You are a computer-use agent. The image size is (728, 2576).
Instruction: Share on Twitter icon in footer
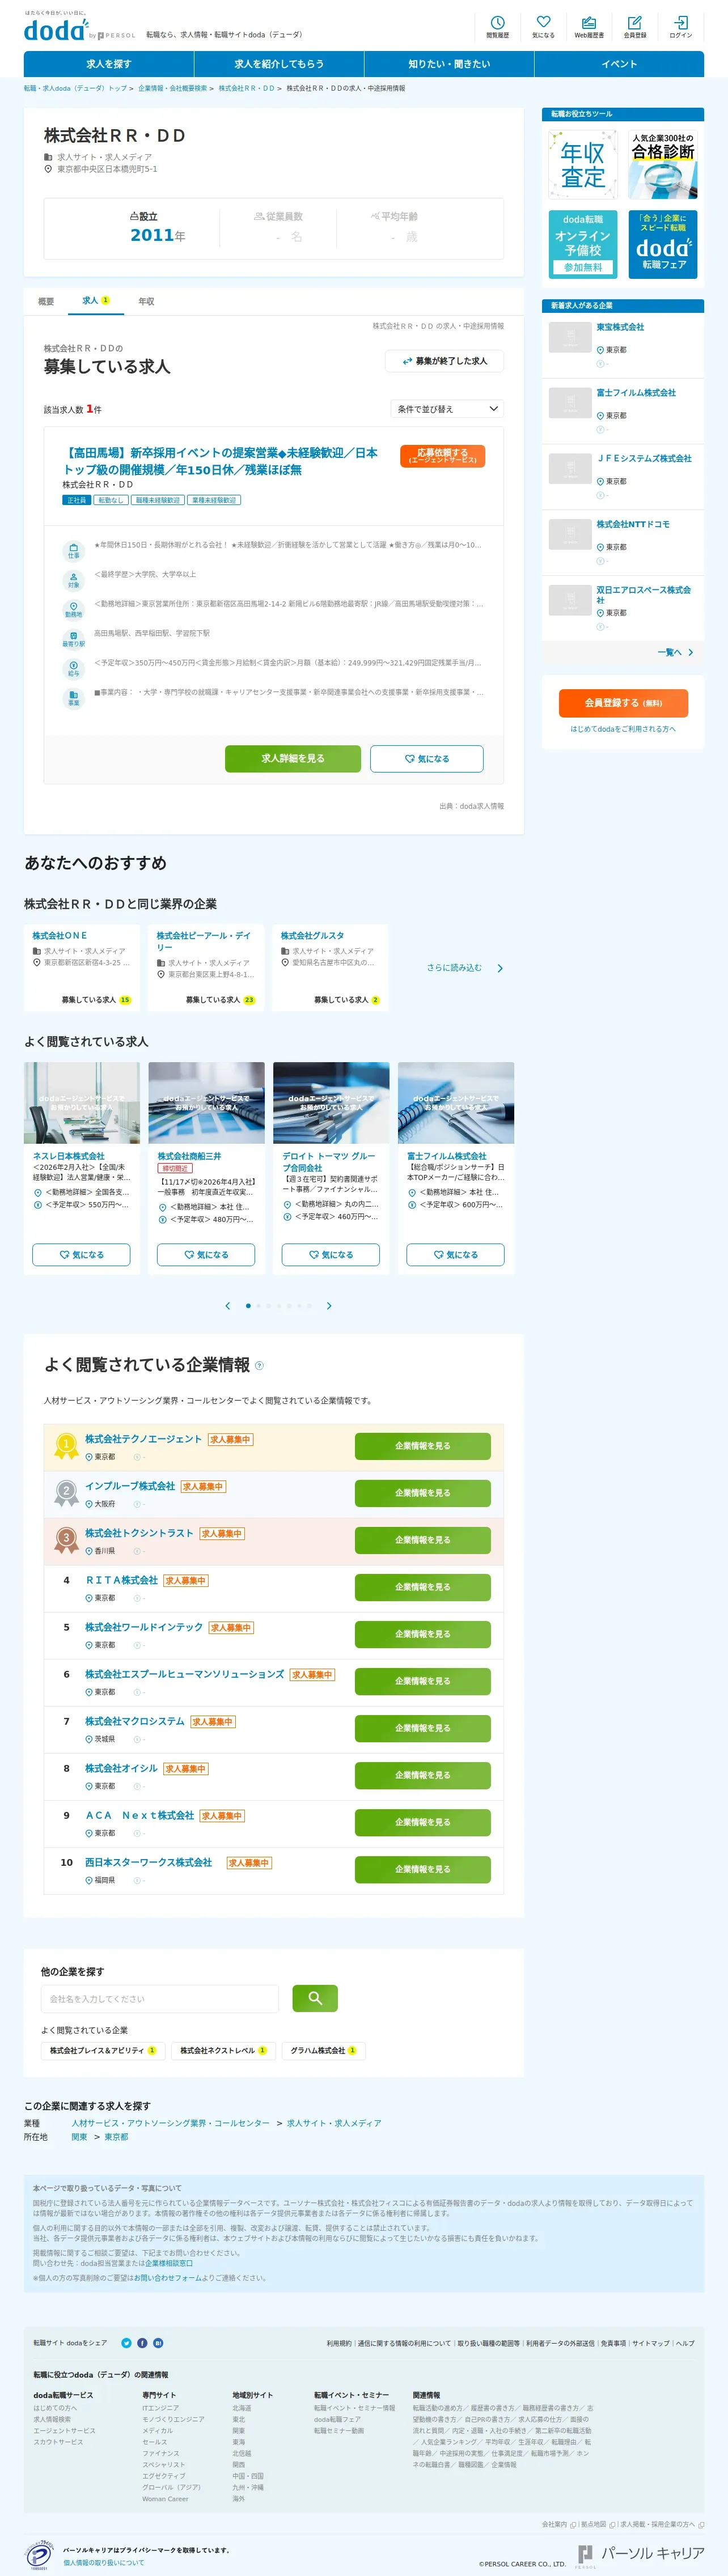126,2343
